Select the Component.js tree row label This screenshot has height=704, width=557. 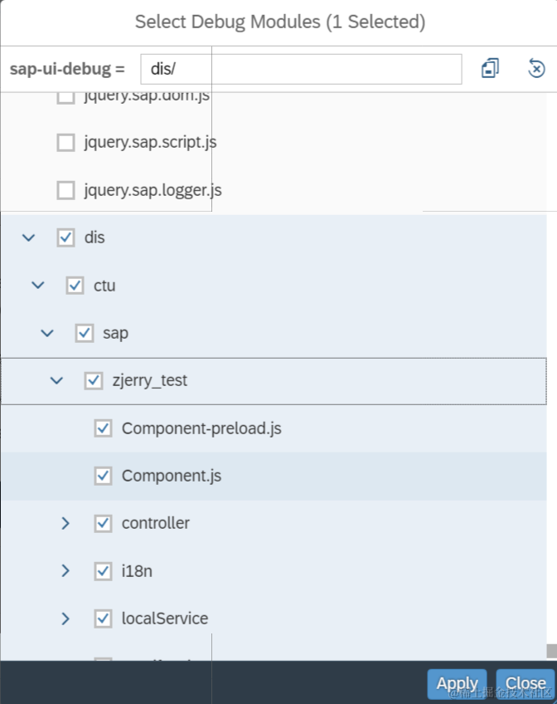[x=172, y=477]
